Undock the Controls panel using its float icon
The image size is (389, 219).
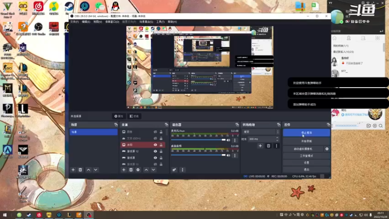pos(328,125)
